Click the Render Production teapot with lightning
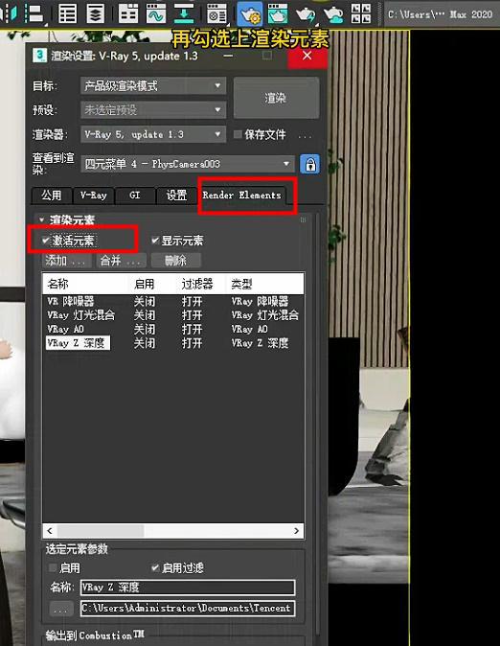 306,13
